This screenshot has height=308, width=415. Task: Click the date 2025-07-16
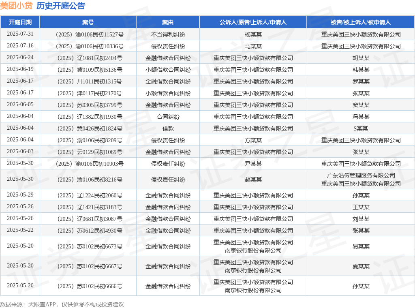click(20, 45)
